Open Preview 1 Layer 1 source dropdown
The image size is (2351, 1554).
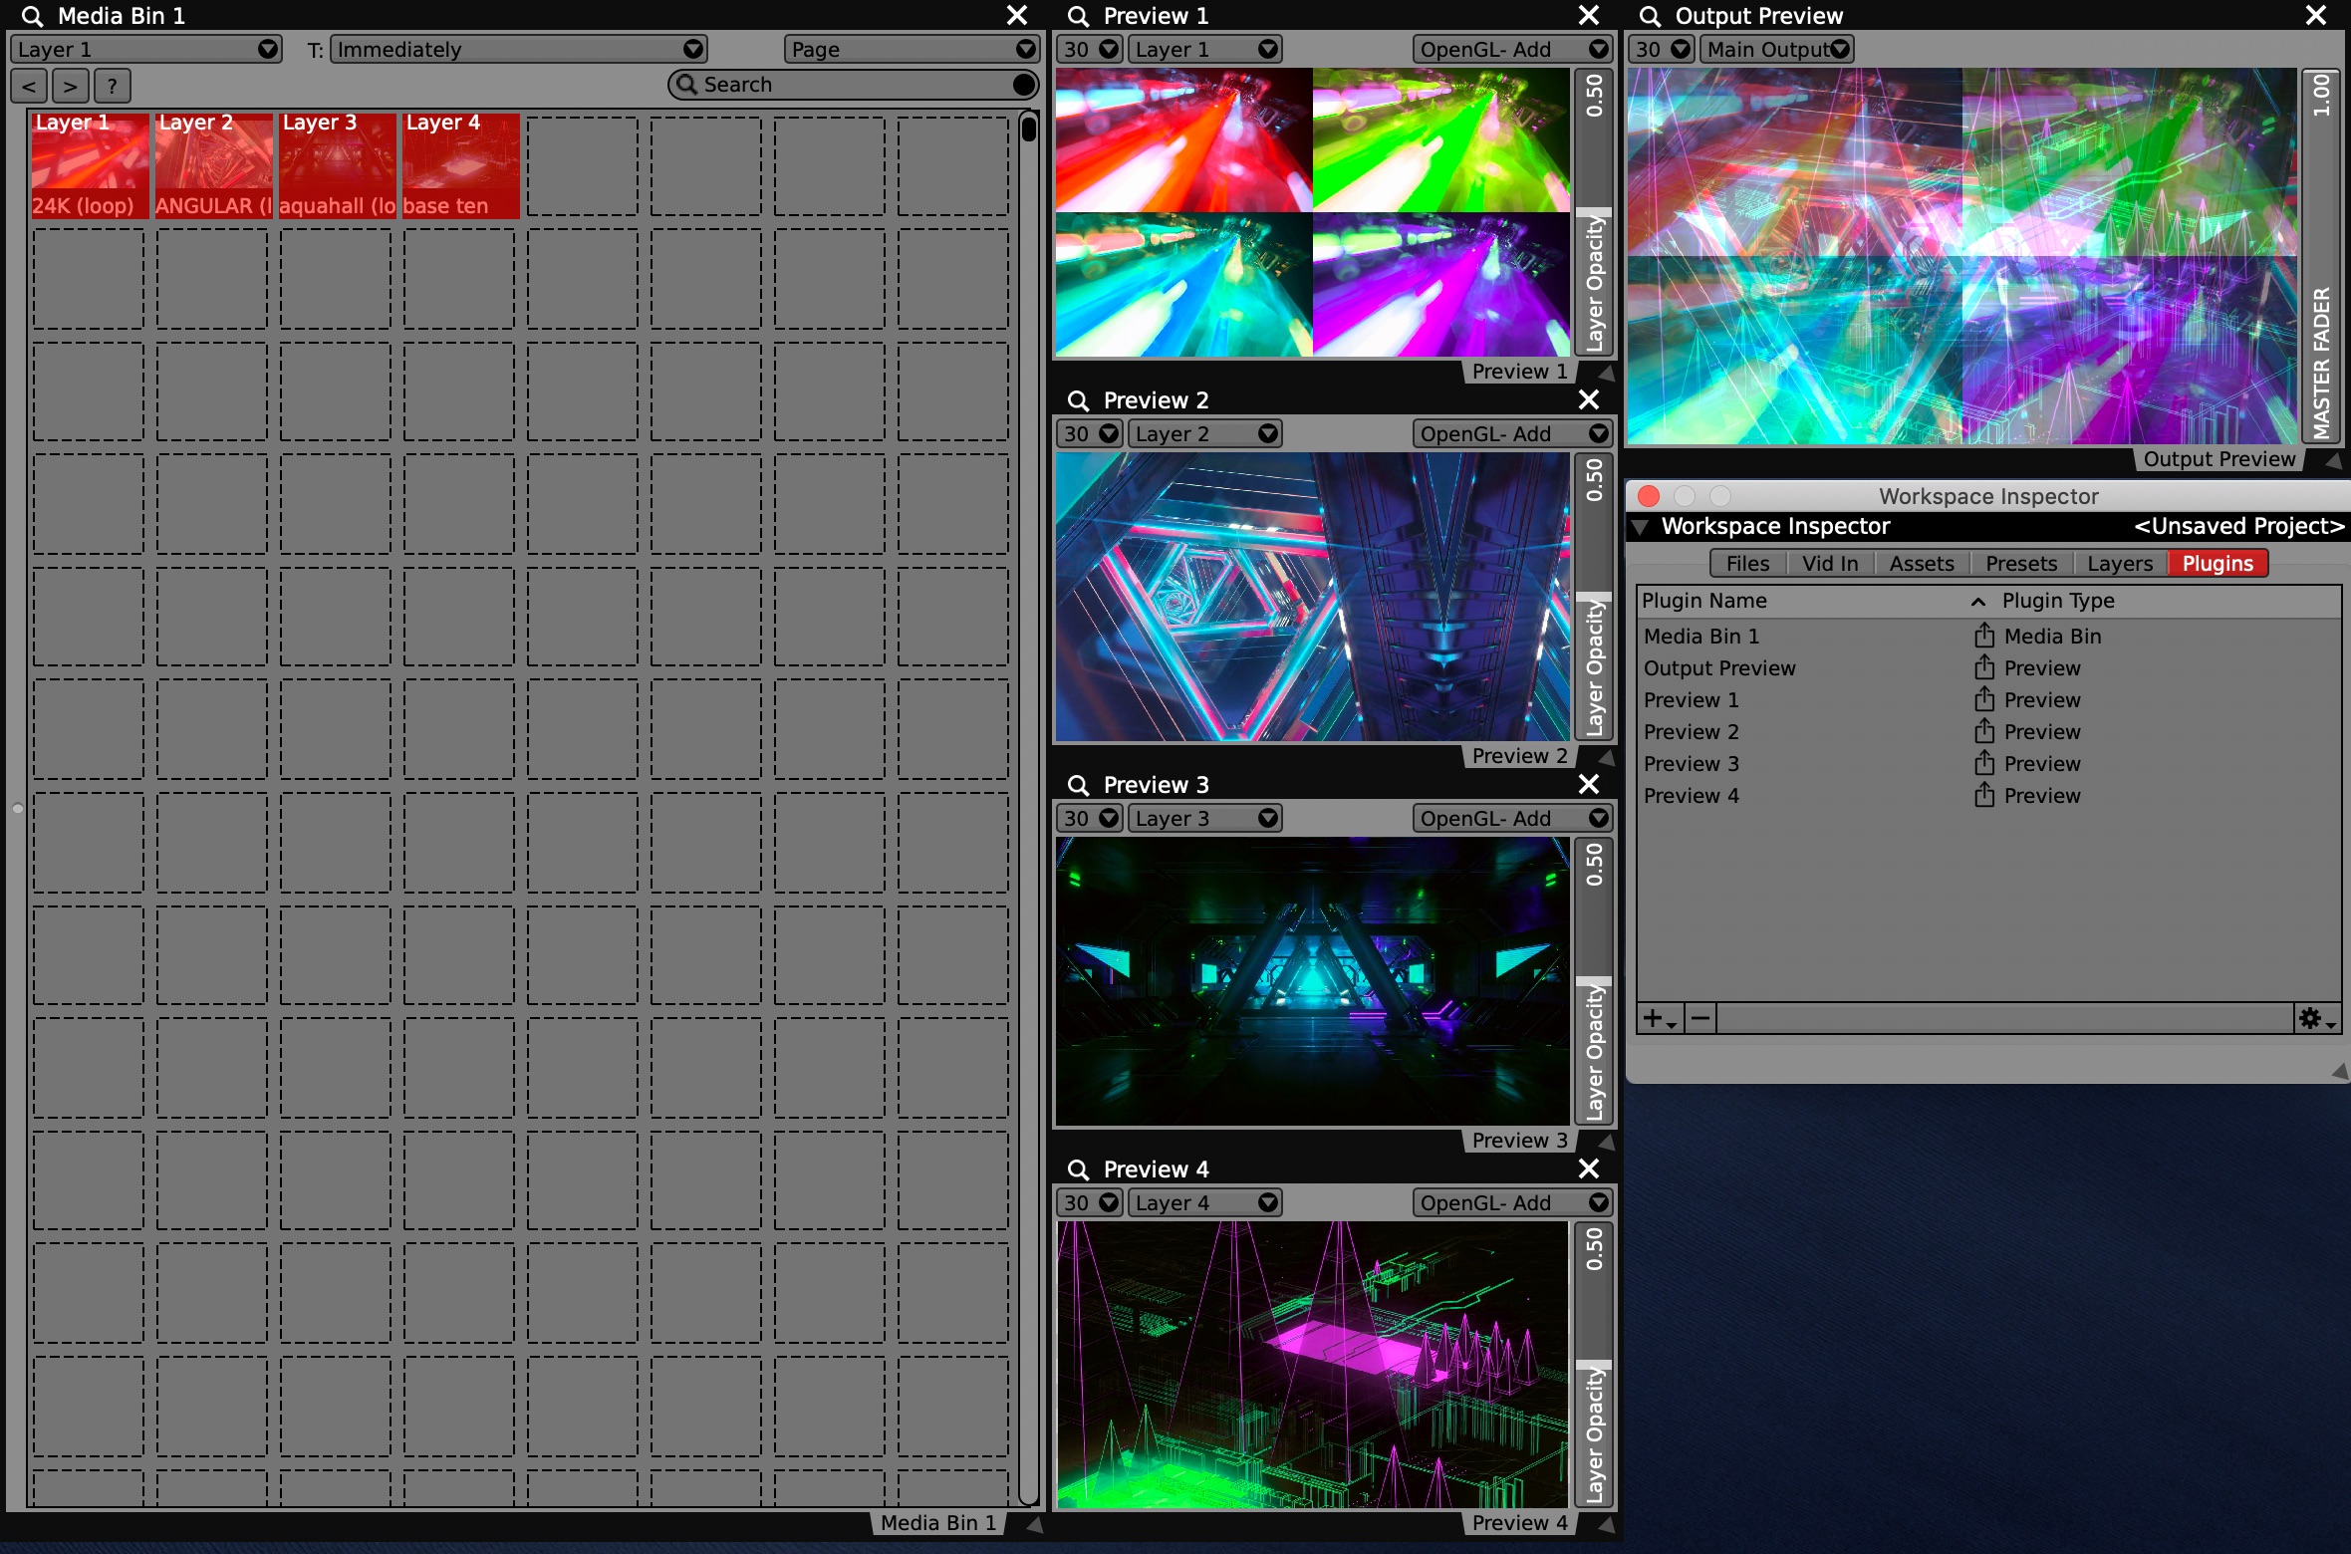click(x=1204, y=49)
